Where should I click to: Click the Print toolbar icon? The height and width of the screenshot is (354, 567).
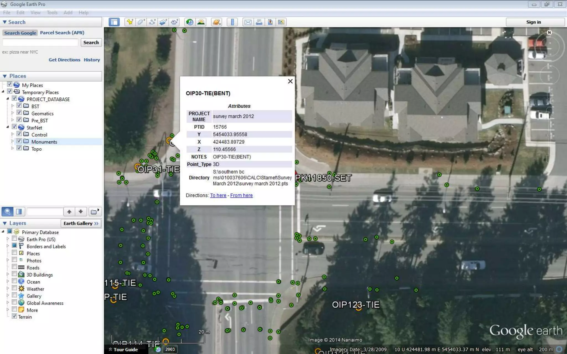pyautogui.click(x=259, y=22)
